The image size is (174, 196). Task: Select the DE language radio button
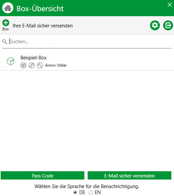point(75,192)
